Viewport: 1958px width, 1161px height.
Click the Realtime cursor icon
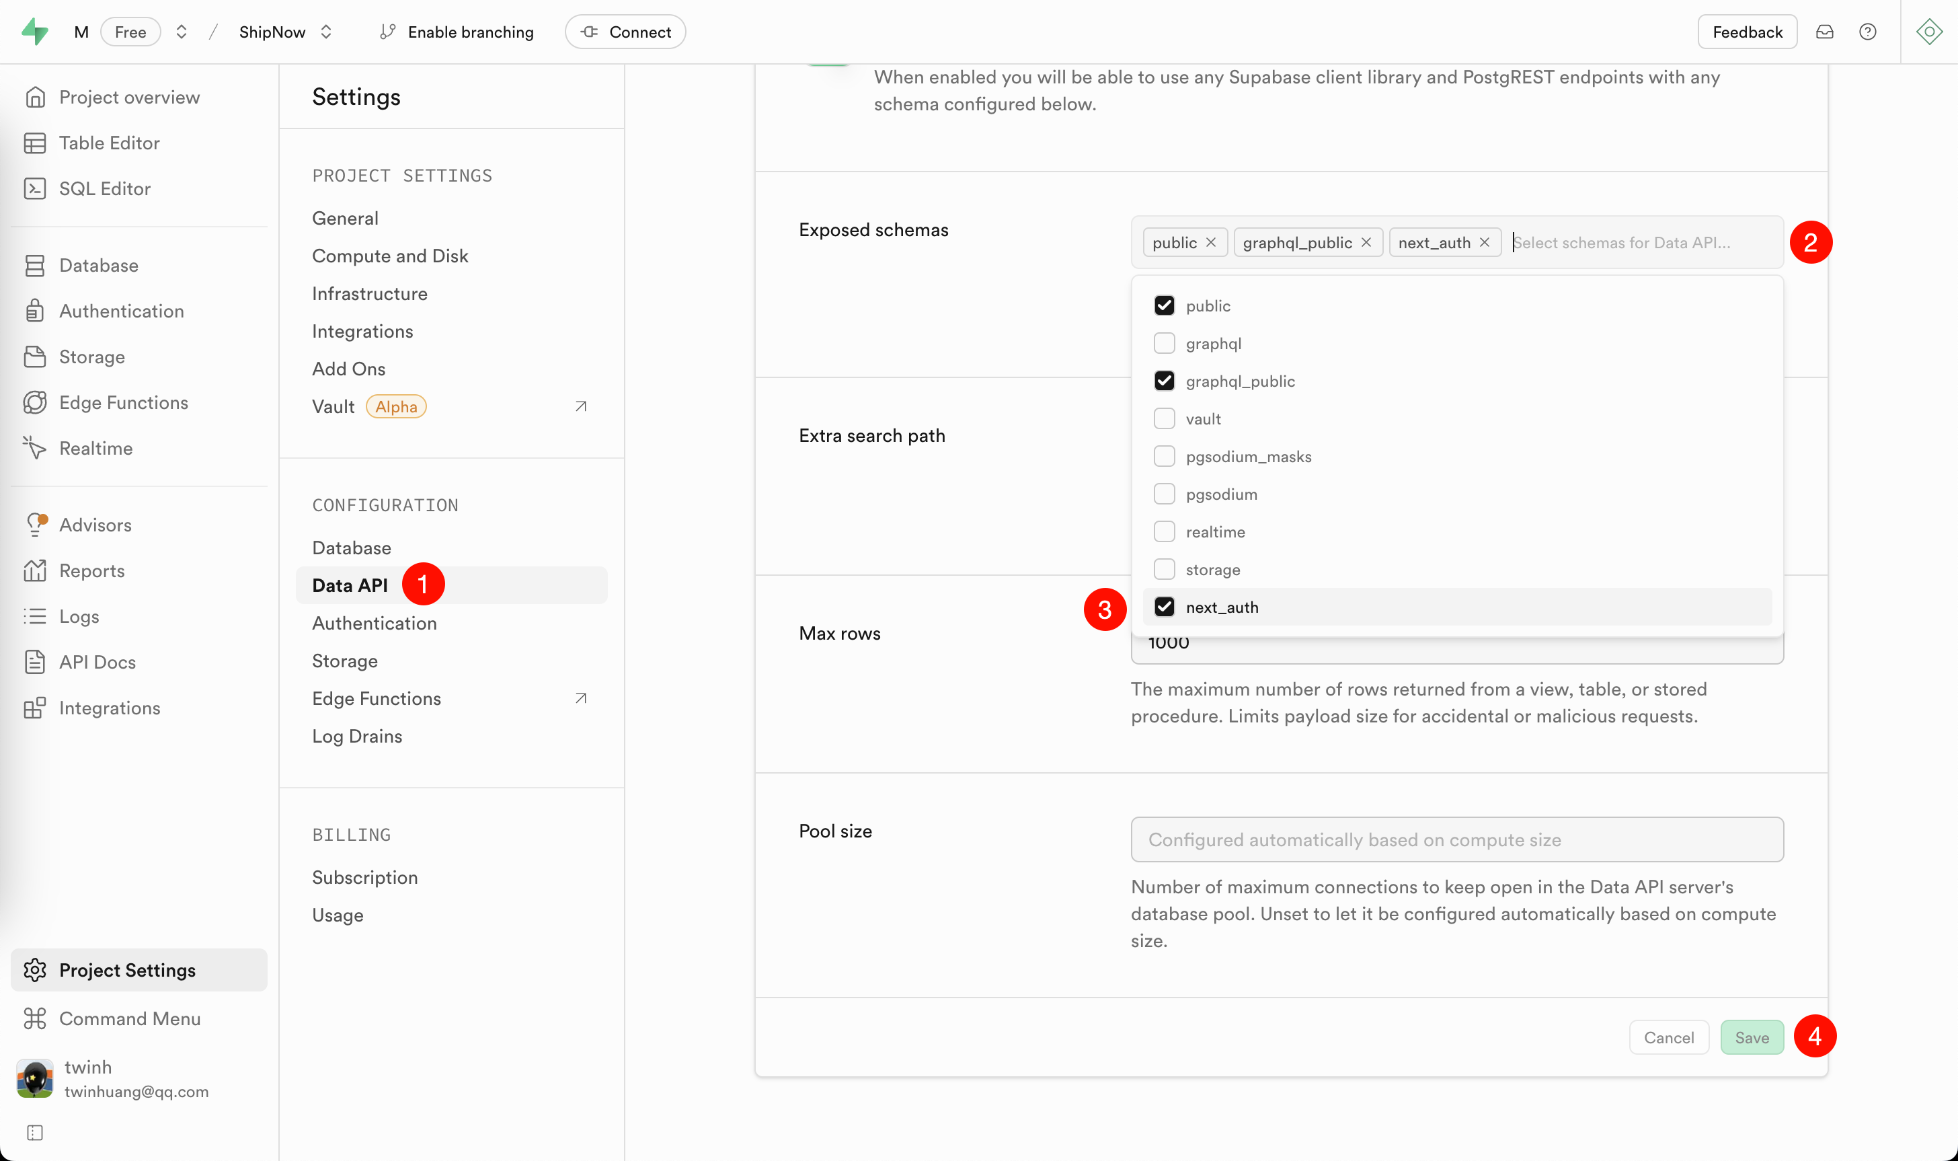click(34, 447)
